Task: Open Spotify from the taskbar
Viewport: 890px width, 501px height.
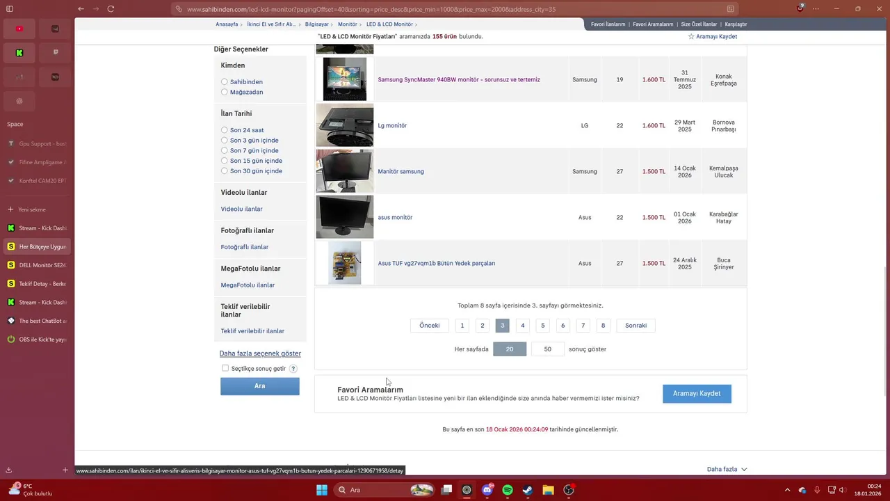Action: tap(508, 490)
